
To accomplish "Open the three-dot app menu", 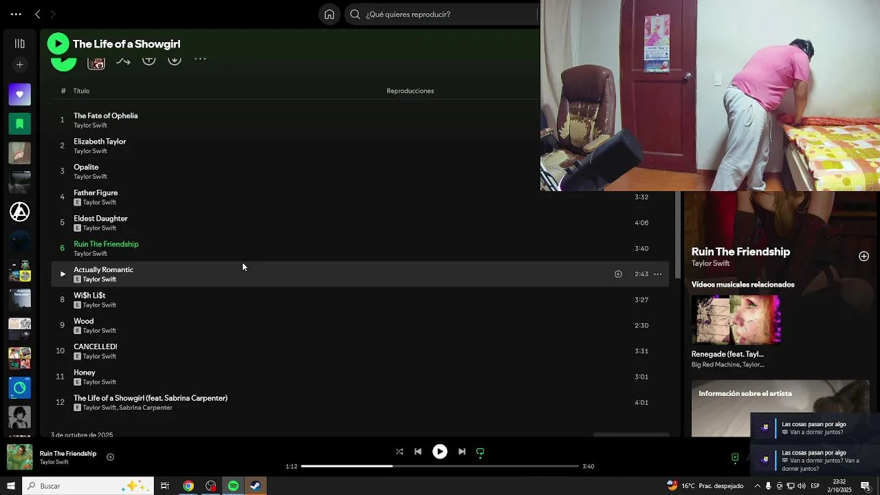I will coord(16,14).
